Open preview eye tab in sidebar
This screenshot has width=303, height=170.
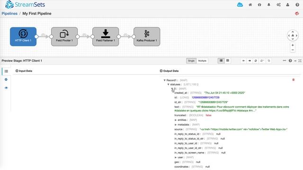6,88
